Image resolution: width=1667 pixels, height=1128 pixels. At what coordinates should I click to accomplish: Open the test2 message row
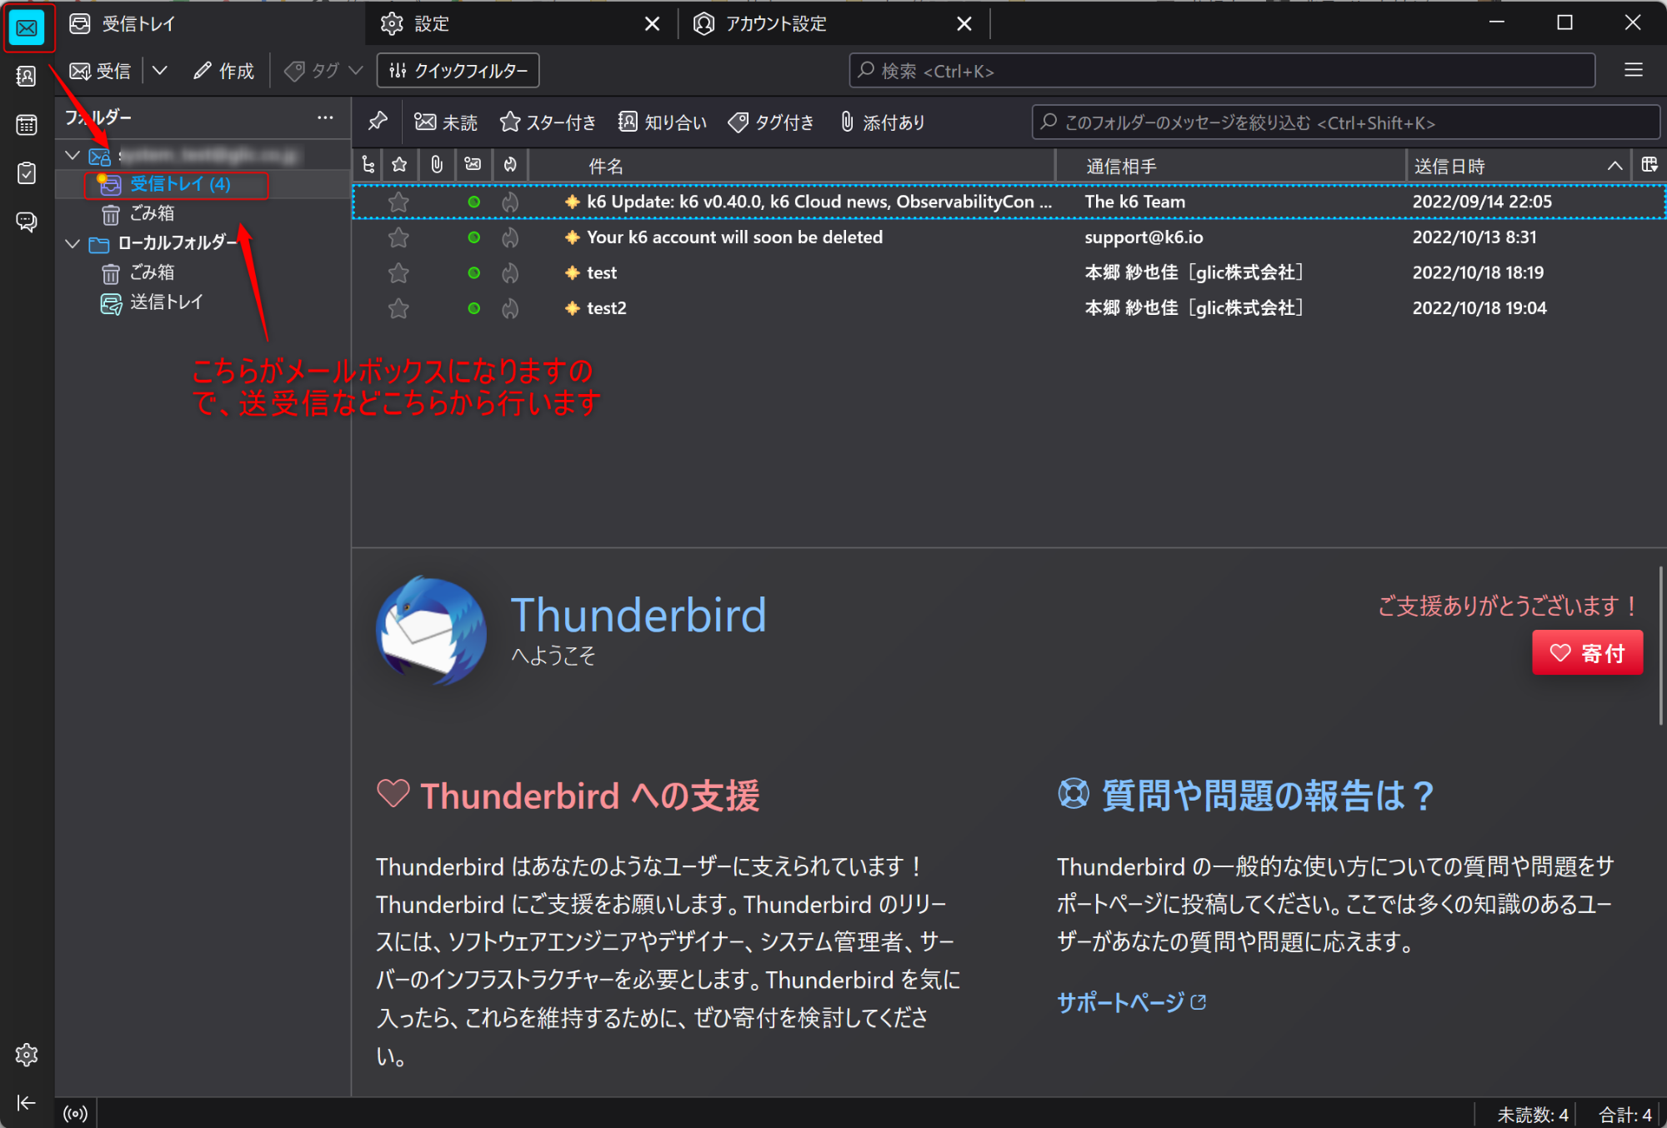click(1009, 308)
